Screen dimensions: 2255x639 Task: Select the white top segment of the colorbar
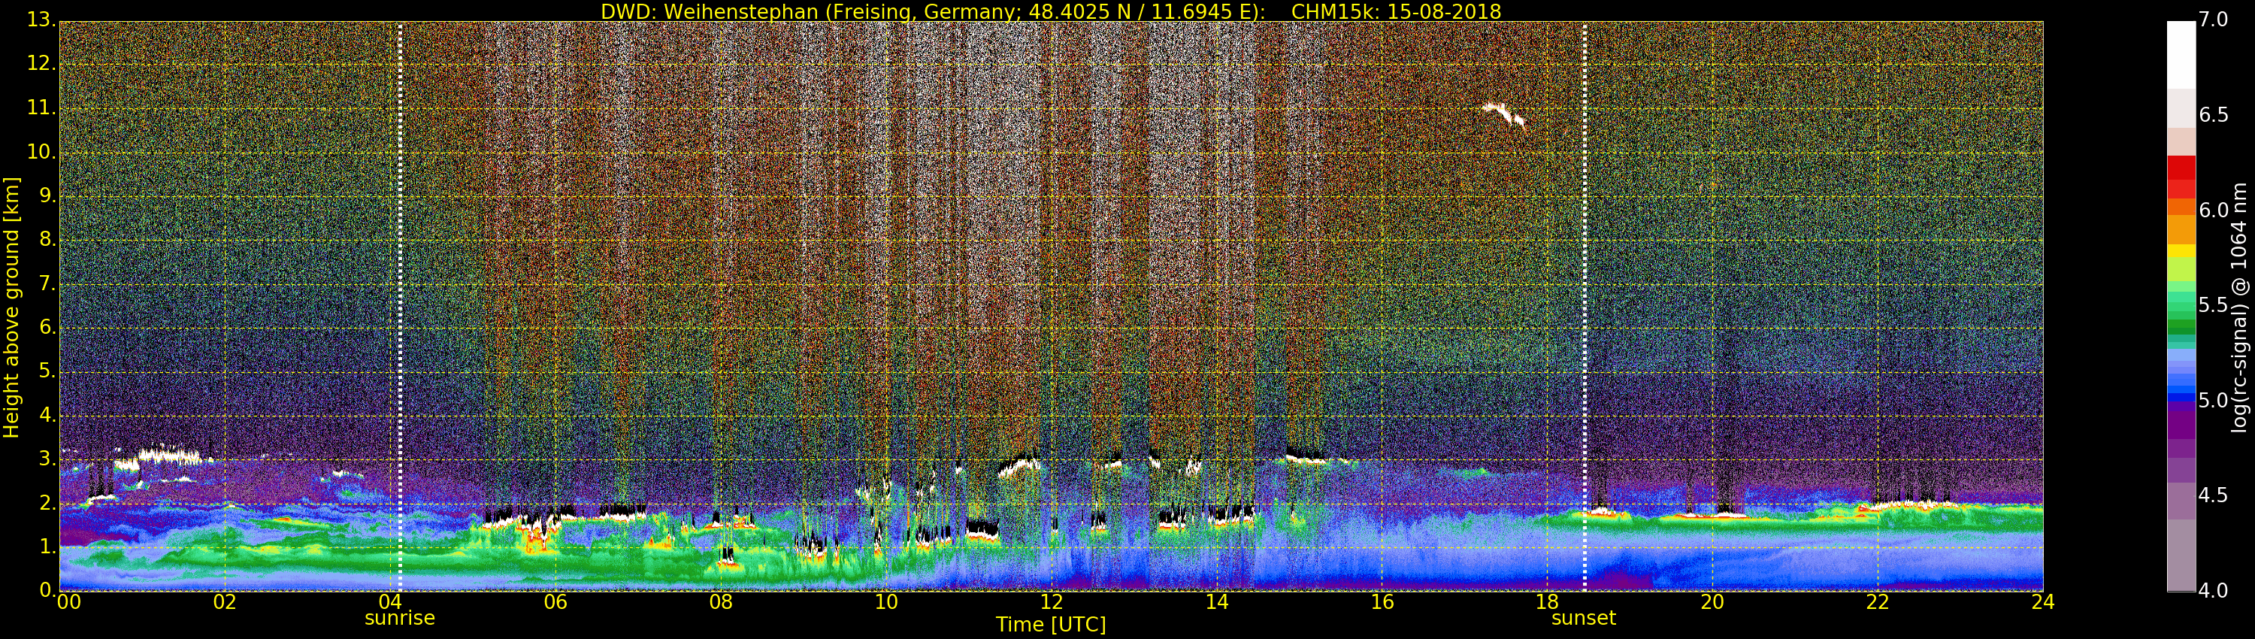click(2181, 54)
